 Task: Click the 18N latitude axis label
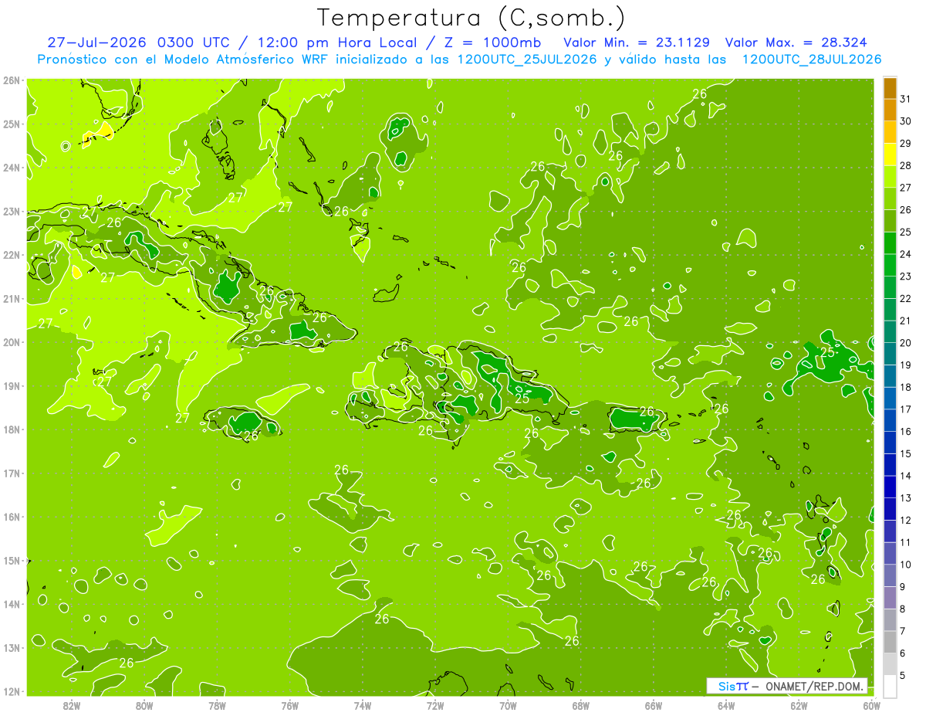[x=12, y=429]
